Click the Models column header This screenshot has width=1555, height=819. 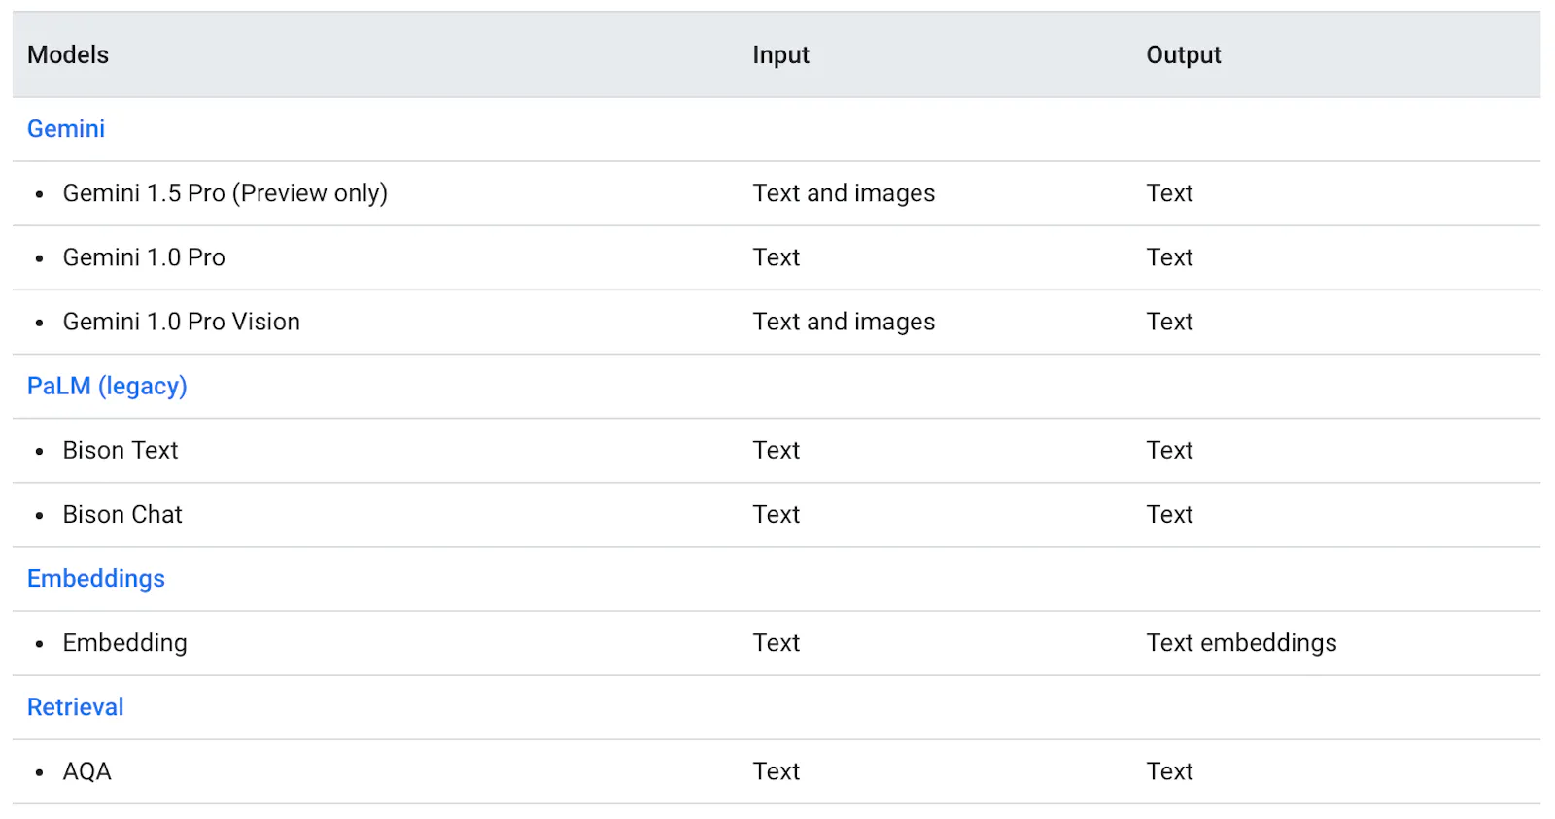pos(68,55)
